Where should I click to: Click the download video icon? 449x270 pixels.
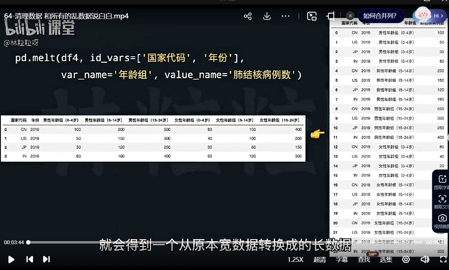pyautogui.click(x=267, y=16)
